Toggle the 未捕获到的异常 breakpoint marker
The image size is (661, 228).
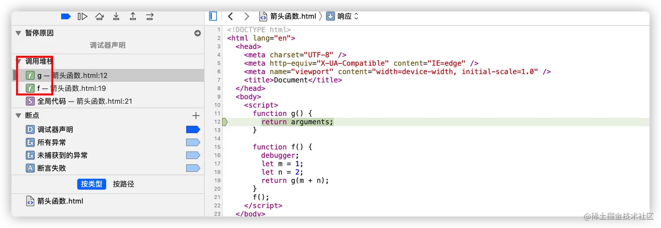[193, 155]
